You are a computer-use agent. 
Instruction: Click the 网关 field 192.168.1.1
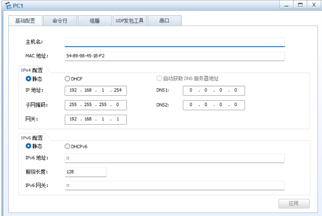(x=96, y=120)
